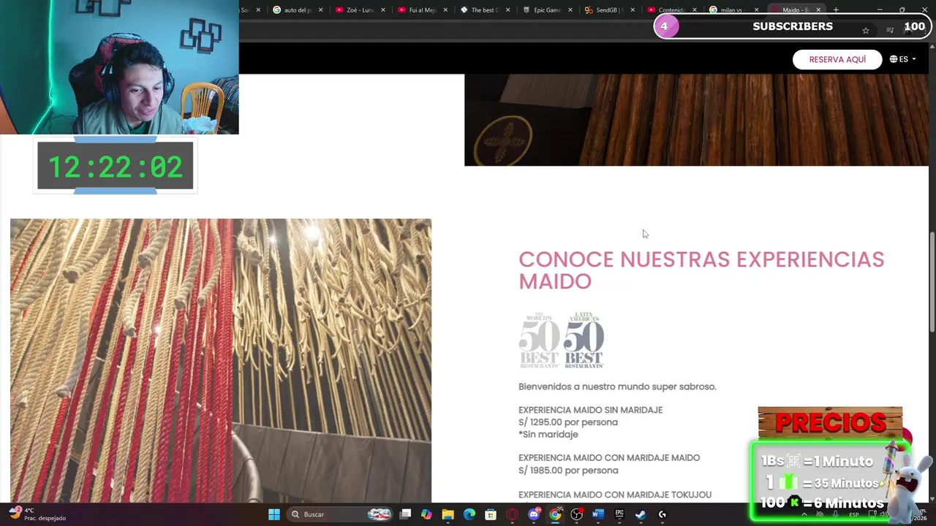The height and width of the screenshot is (526, 936).
Task: Click the '*Sin maridaje' note
Action: 548,434
